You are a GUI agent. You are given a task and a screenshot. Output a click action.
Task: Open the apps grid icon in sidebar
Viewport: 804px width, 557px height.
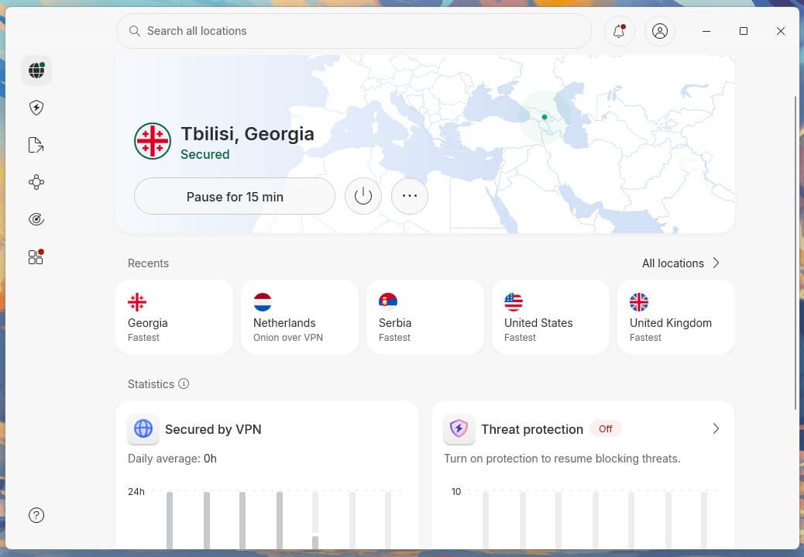[x=36, y=256]
